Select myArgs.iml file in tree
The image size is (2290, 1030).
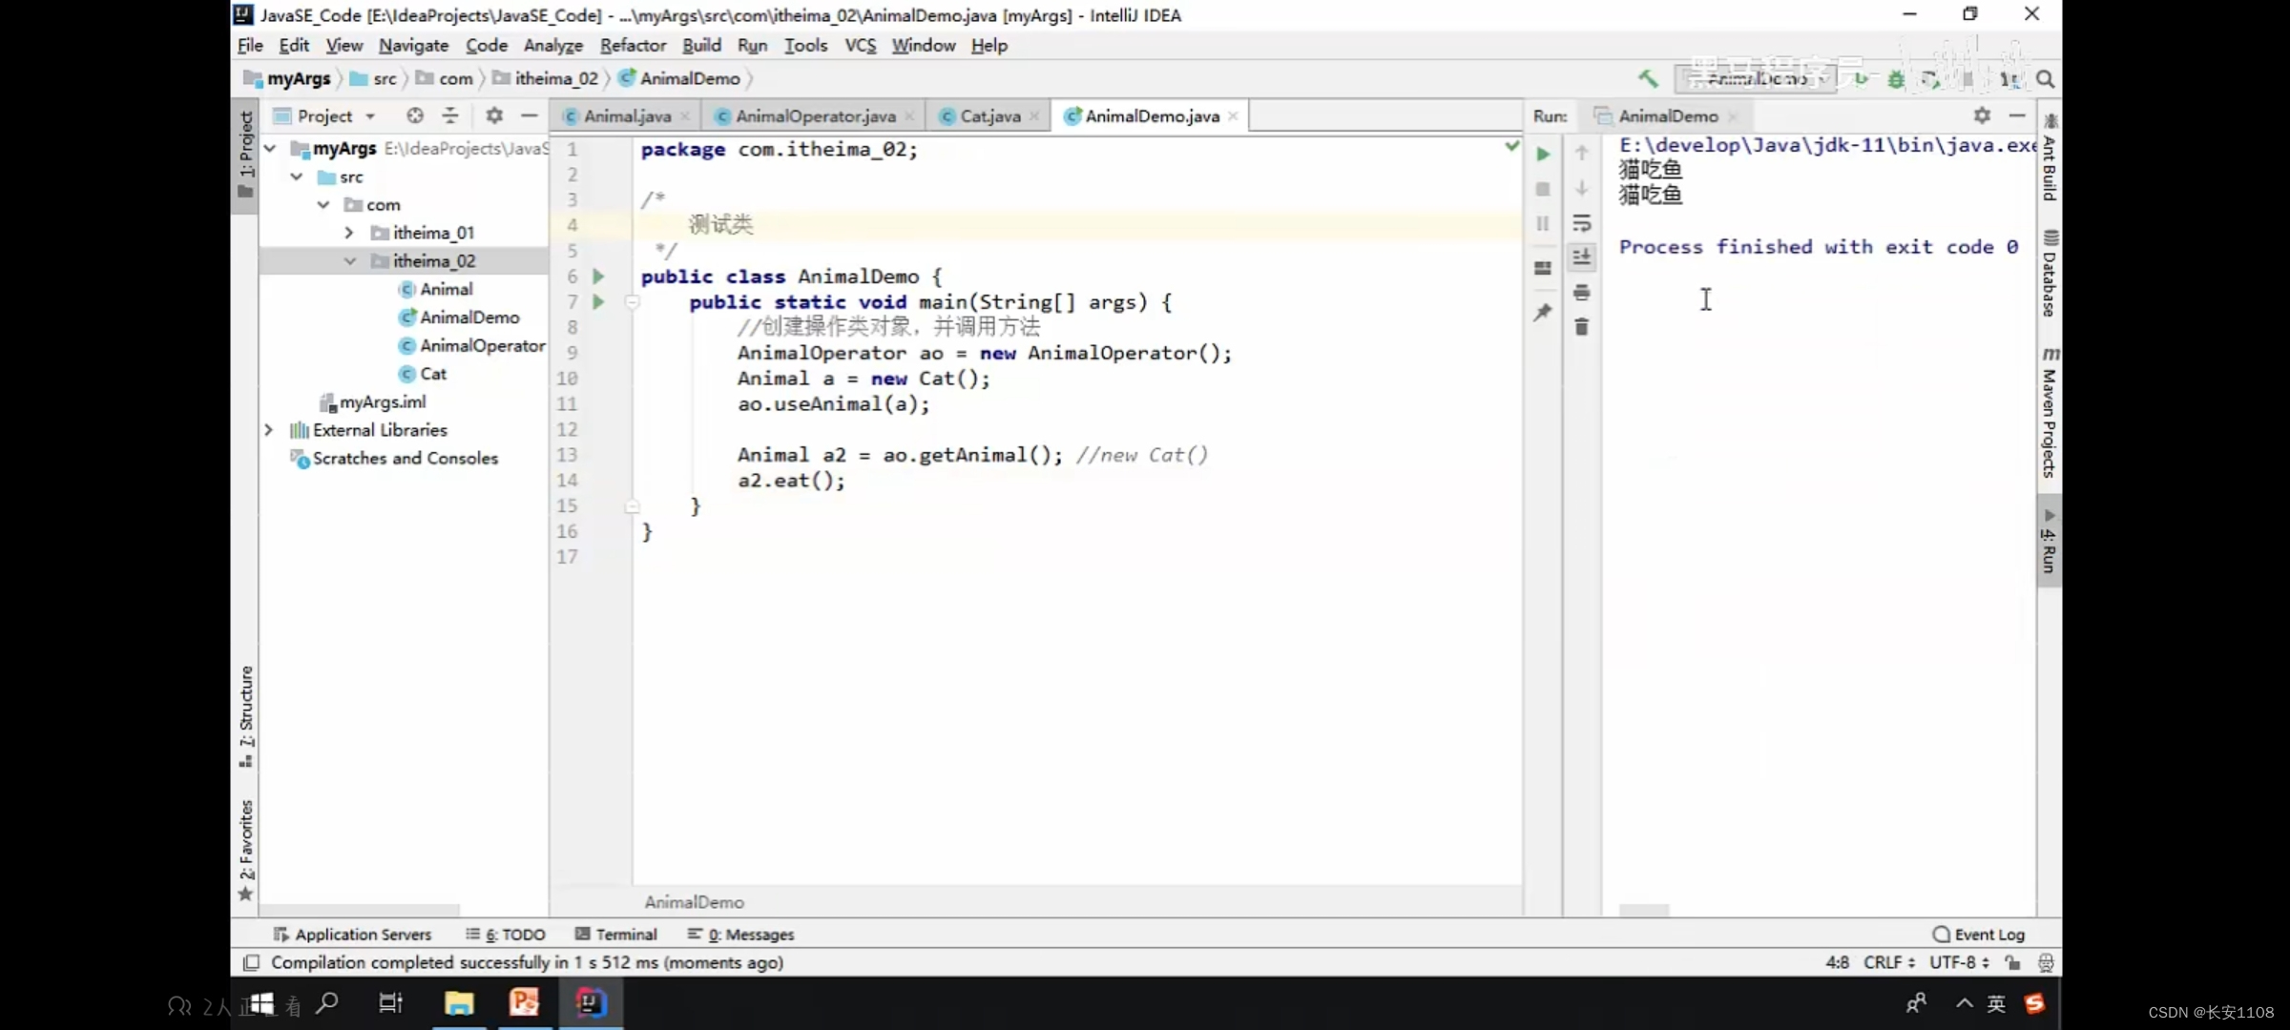373,402
